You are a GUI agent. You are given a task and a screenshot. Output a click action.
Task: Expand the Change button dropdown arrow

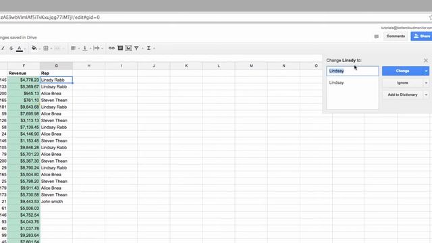(426, 71)
